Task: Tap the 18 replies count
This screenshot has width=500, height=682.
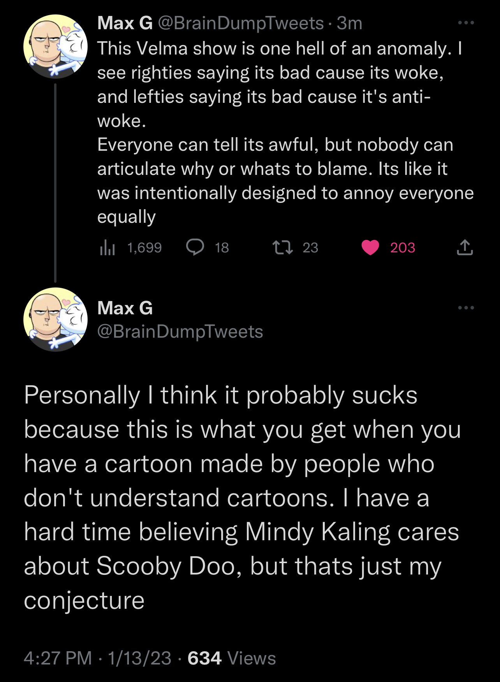Action: click(222, 248)
